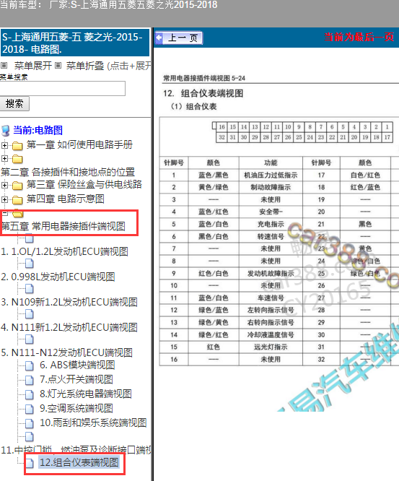
Task: Click the icon before 菜单展开
Action: (x=4, y=65)
